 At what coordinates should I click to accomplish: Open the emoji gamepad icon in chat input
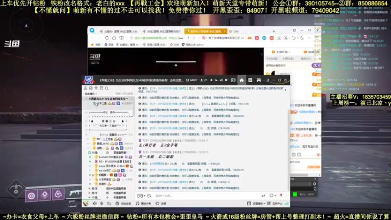click(x=140, y=196)
